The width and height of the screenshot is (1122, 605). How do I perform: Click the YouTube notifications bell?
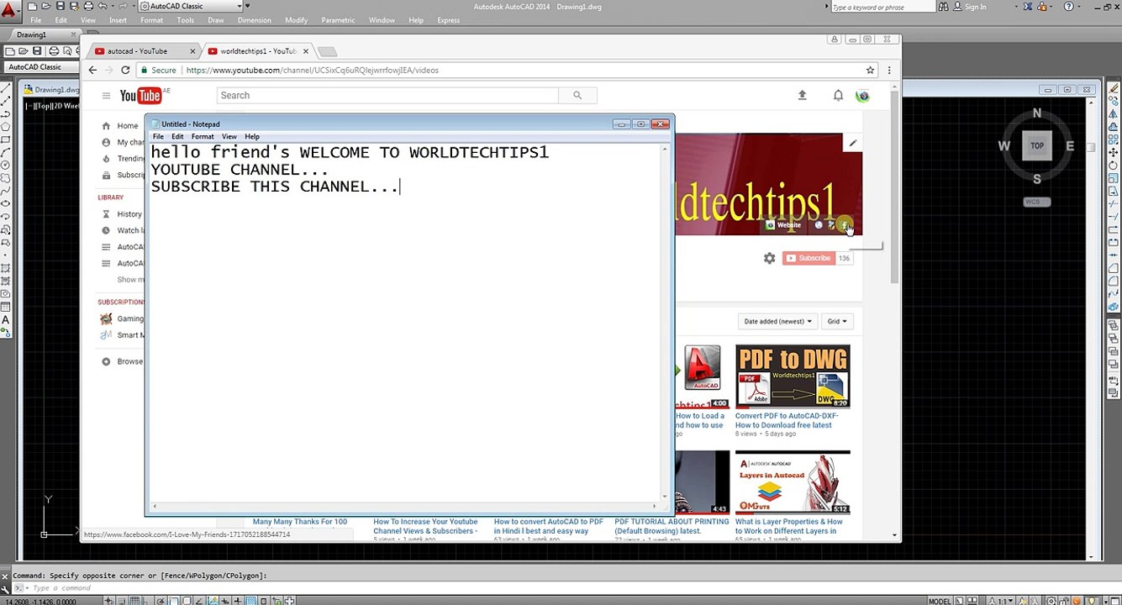coord(838,95)
